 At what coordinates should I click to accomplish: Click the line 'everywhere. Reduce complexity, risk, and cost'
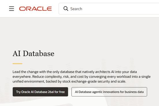[x=82, y=77]
